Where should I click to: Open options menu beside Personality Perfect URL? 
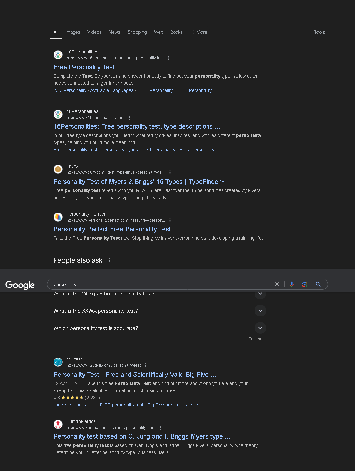point(170,220)
